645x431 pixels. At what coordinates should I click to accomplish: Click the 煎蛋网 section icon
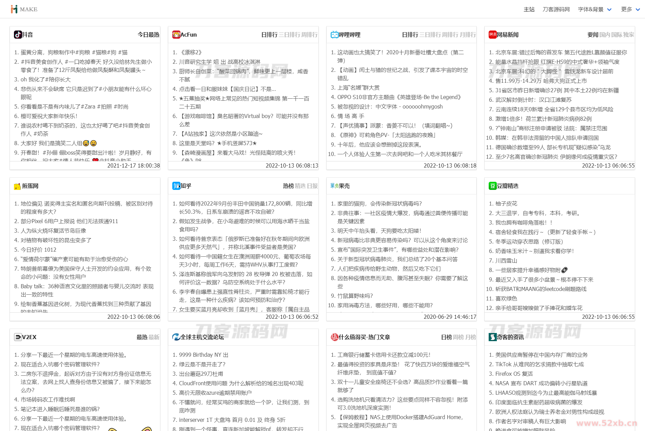(18, 186)
